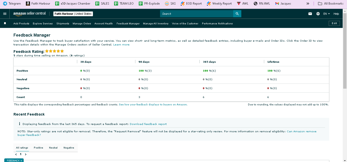Open Help in the header

point(336,14)
